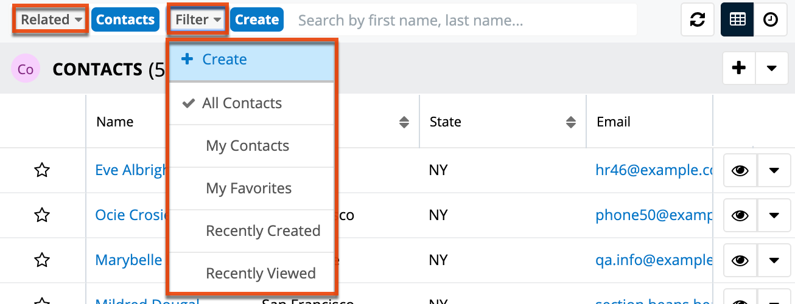Select My Contacts filter option
795x304 pixels.
(248, 146)
